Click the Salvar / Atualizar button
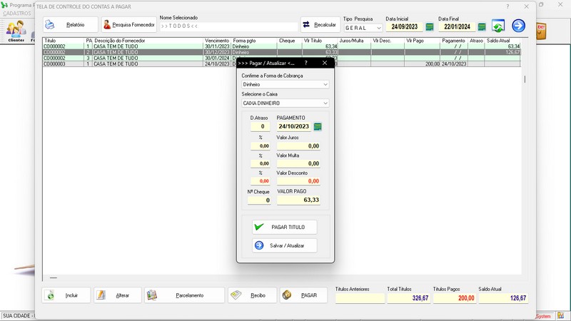 point(285,245)
